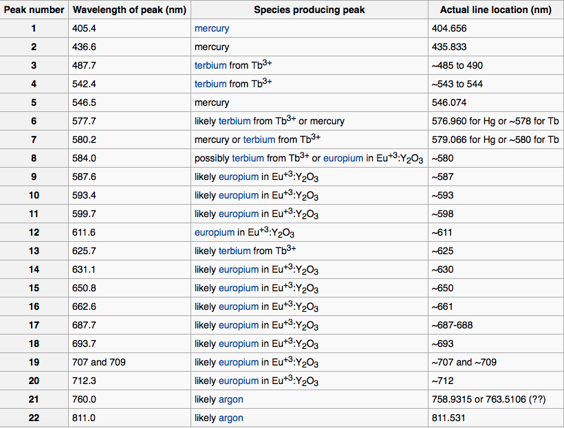Click the 'Peak number' column header
564x428 pixels.
[34, 10]
